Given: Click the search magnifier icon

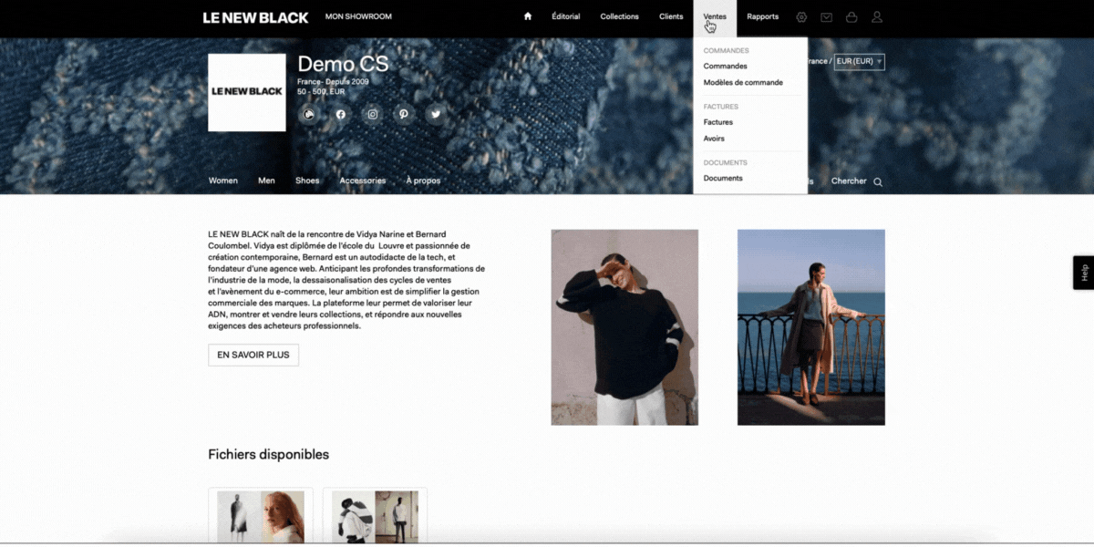Looking at the screenshot, I should tap(878, 181).
